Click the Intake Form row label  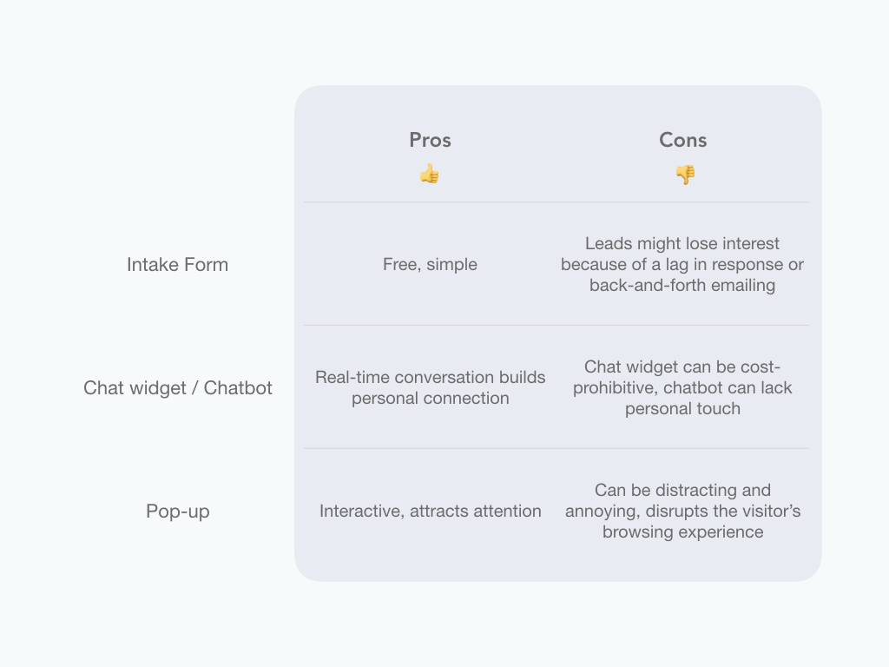coord(177,265)
